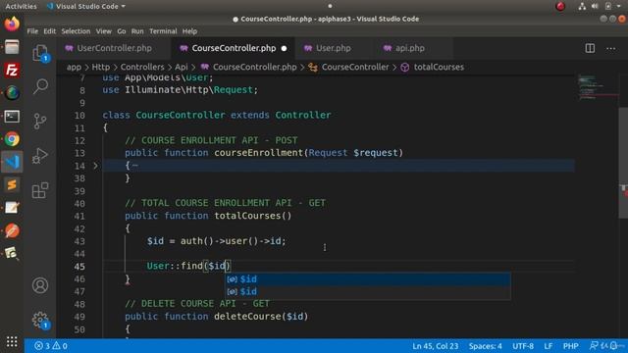This screenshot has width=628, height=353.
Task: Open File menu
Action: point(32,31)
